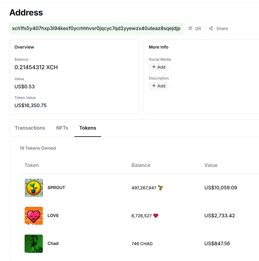Click the Address page heading

[26, 12]
